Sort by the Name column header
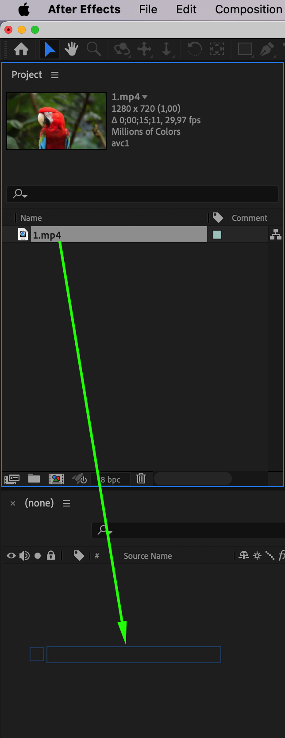The image size is (285, 738). 31,218
